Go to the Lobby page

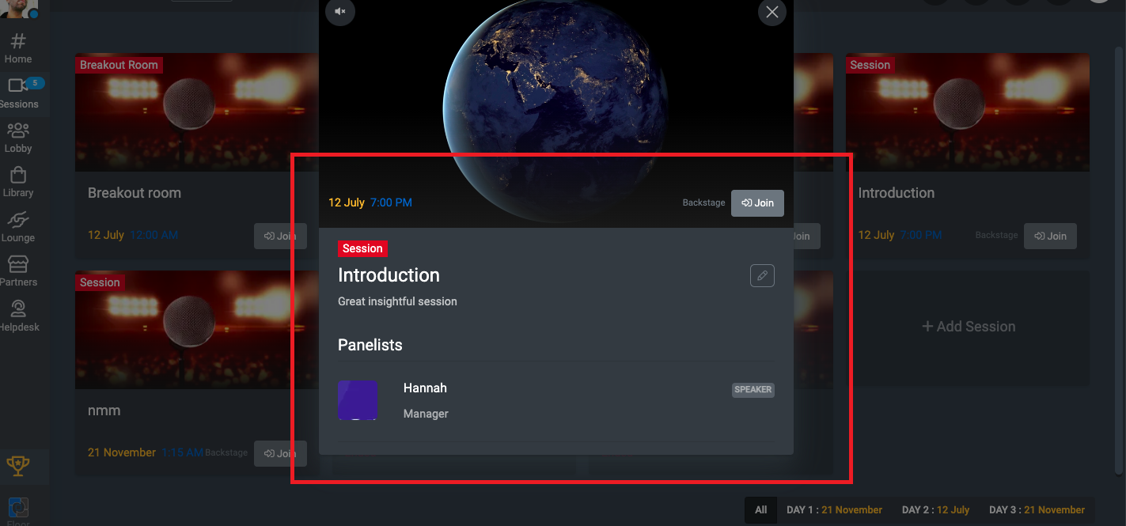tap(18, 138)
